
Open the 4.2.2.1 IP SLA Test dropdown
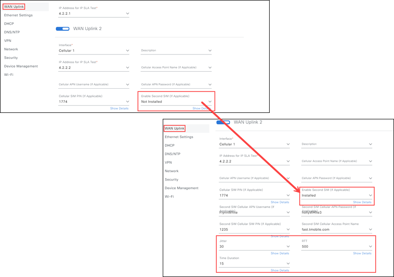[x=128, y=14]
